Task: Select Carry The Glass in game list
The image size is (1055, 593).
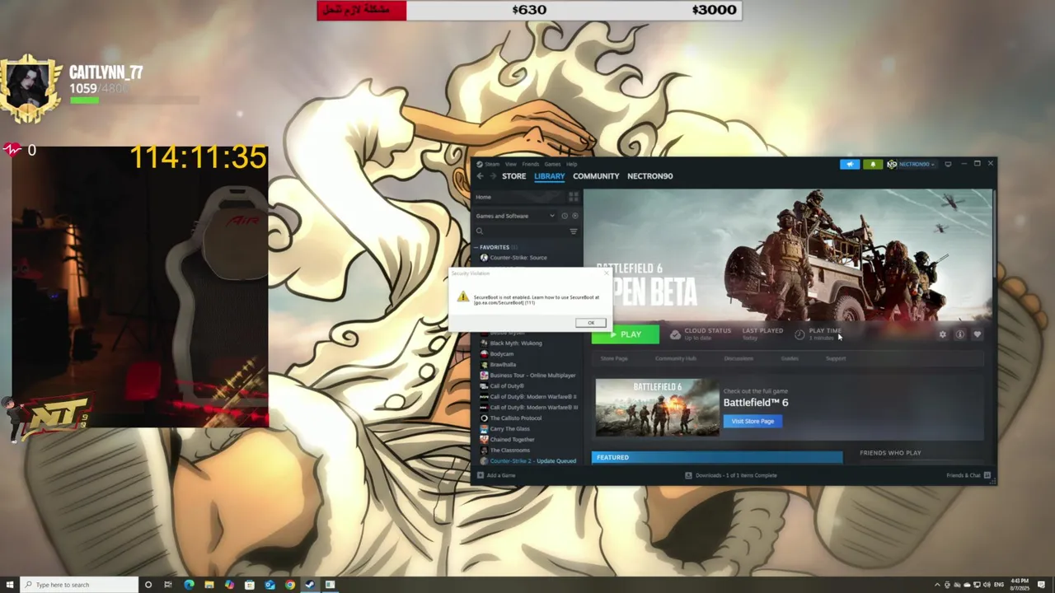Action: [505, 429]
